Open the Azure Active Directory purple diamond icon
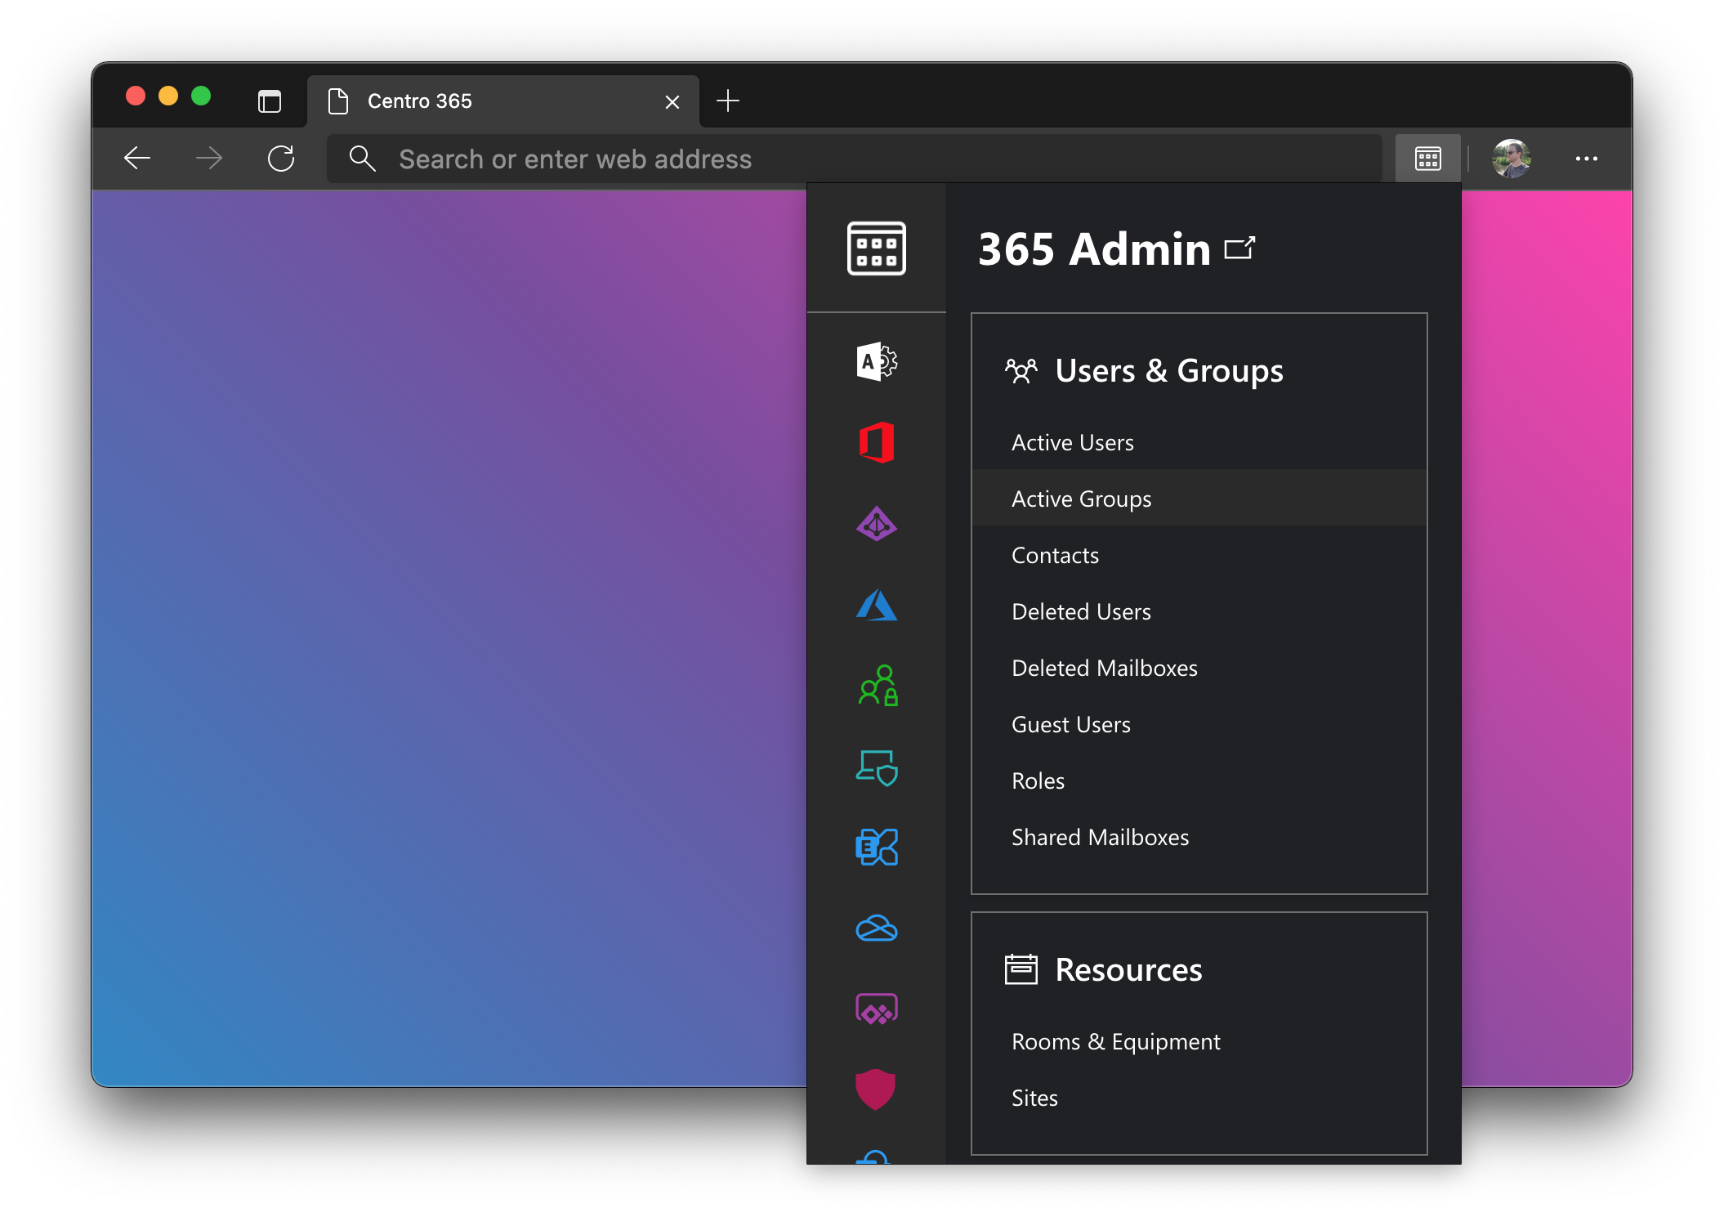The image size is (1724, 1208). (x=877, y=524)
